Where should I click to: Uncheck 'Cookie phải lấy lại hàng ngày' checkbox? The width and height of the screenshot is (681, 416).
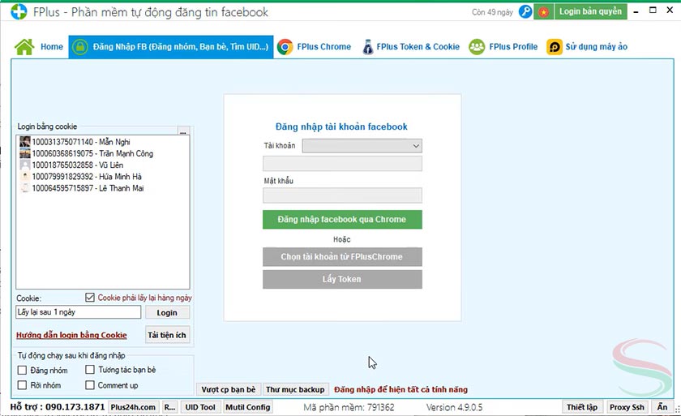[x=90, y=298]
